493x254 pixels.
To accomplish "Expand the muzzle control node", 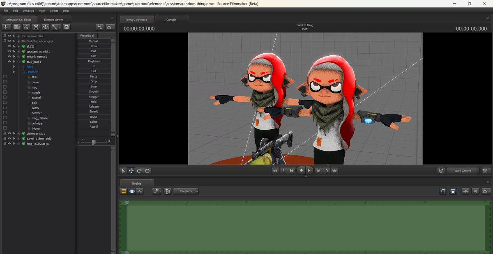I will point(29,92).
